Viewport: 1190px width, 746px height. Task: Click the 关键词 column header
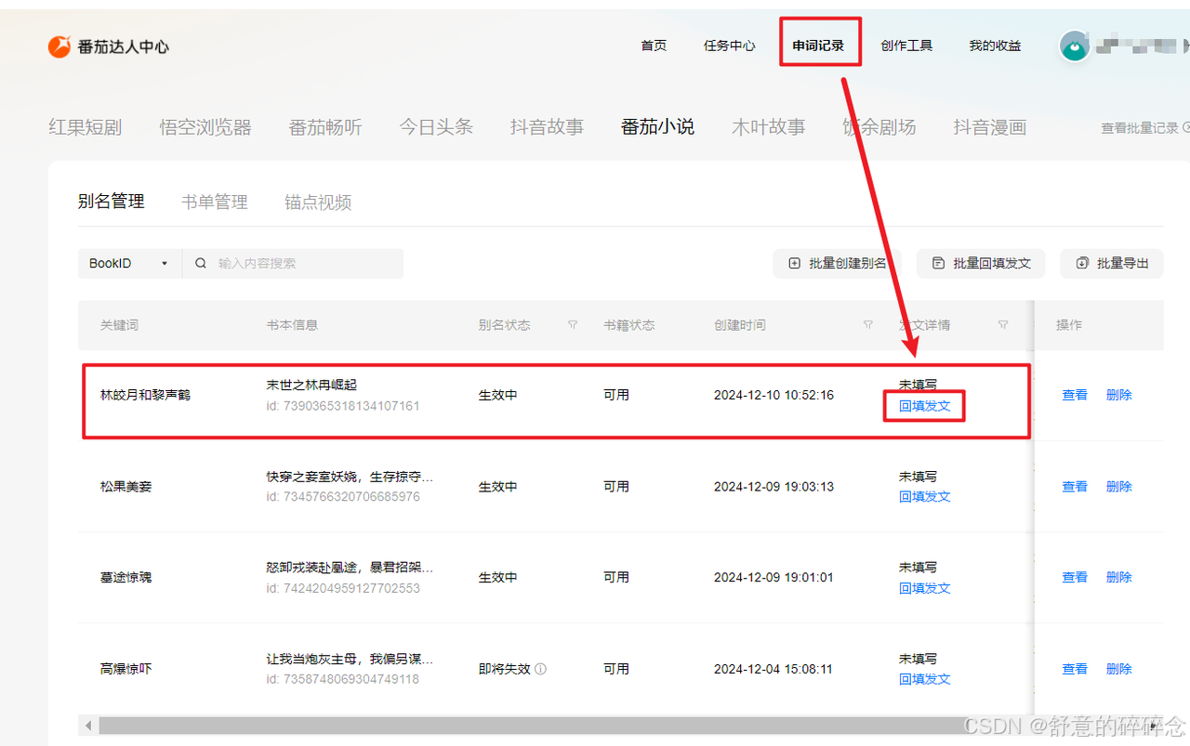tap(120, 325)
